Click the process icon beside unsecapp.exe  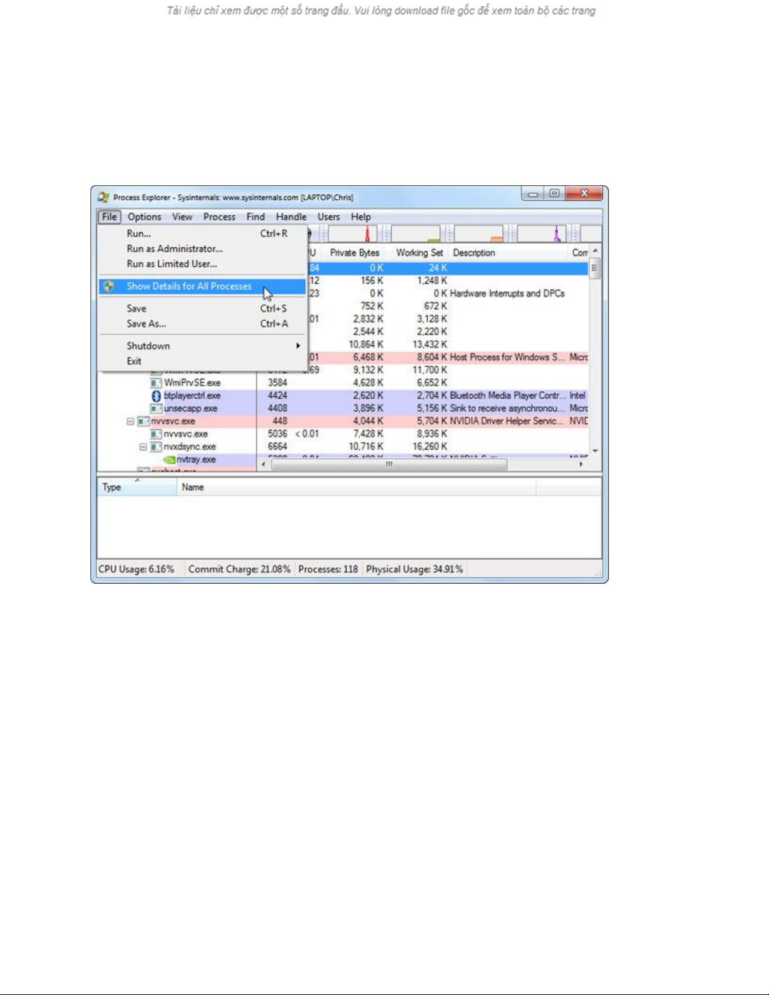pos(156,409)
